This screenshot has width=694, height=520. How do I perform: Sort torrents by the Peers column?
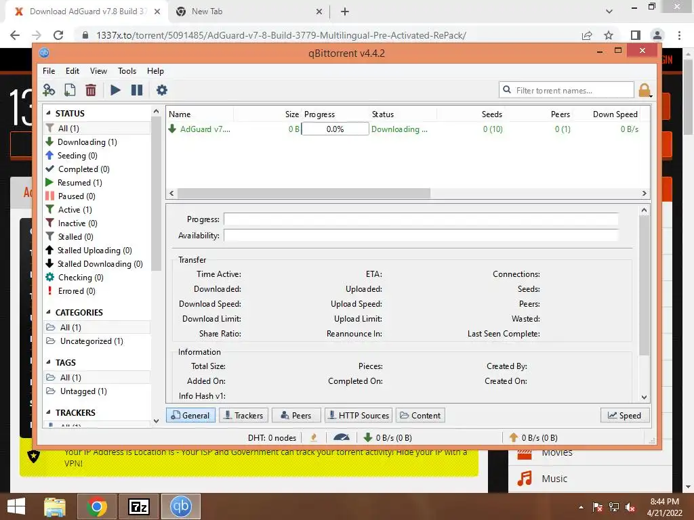point(538,114)
